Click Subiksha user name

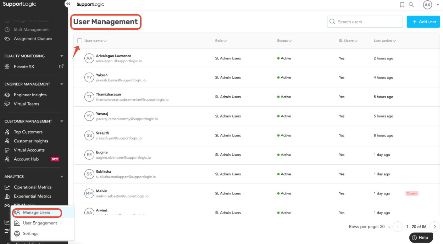pyautogui.click(x=103, y=172)
